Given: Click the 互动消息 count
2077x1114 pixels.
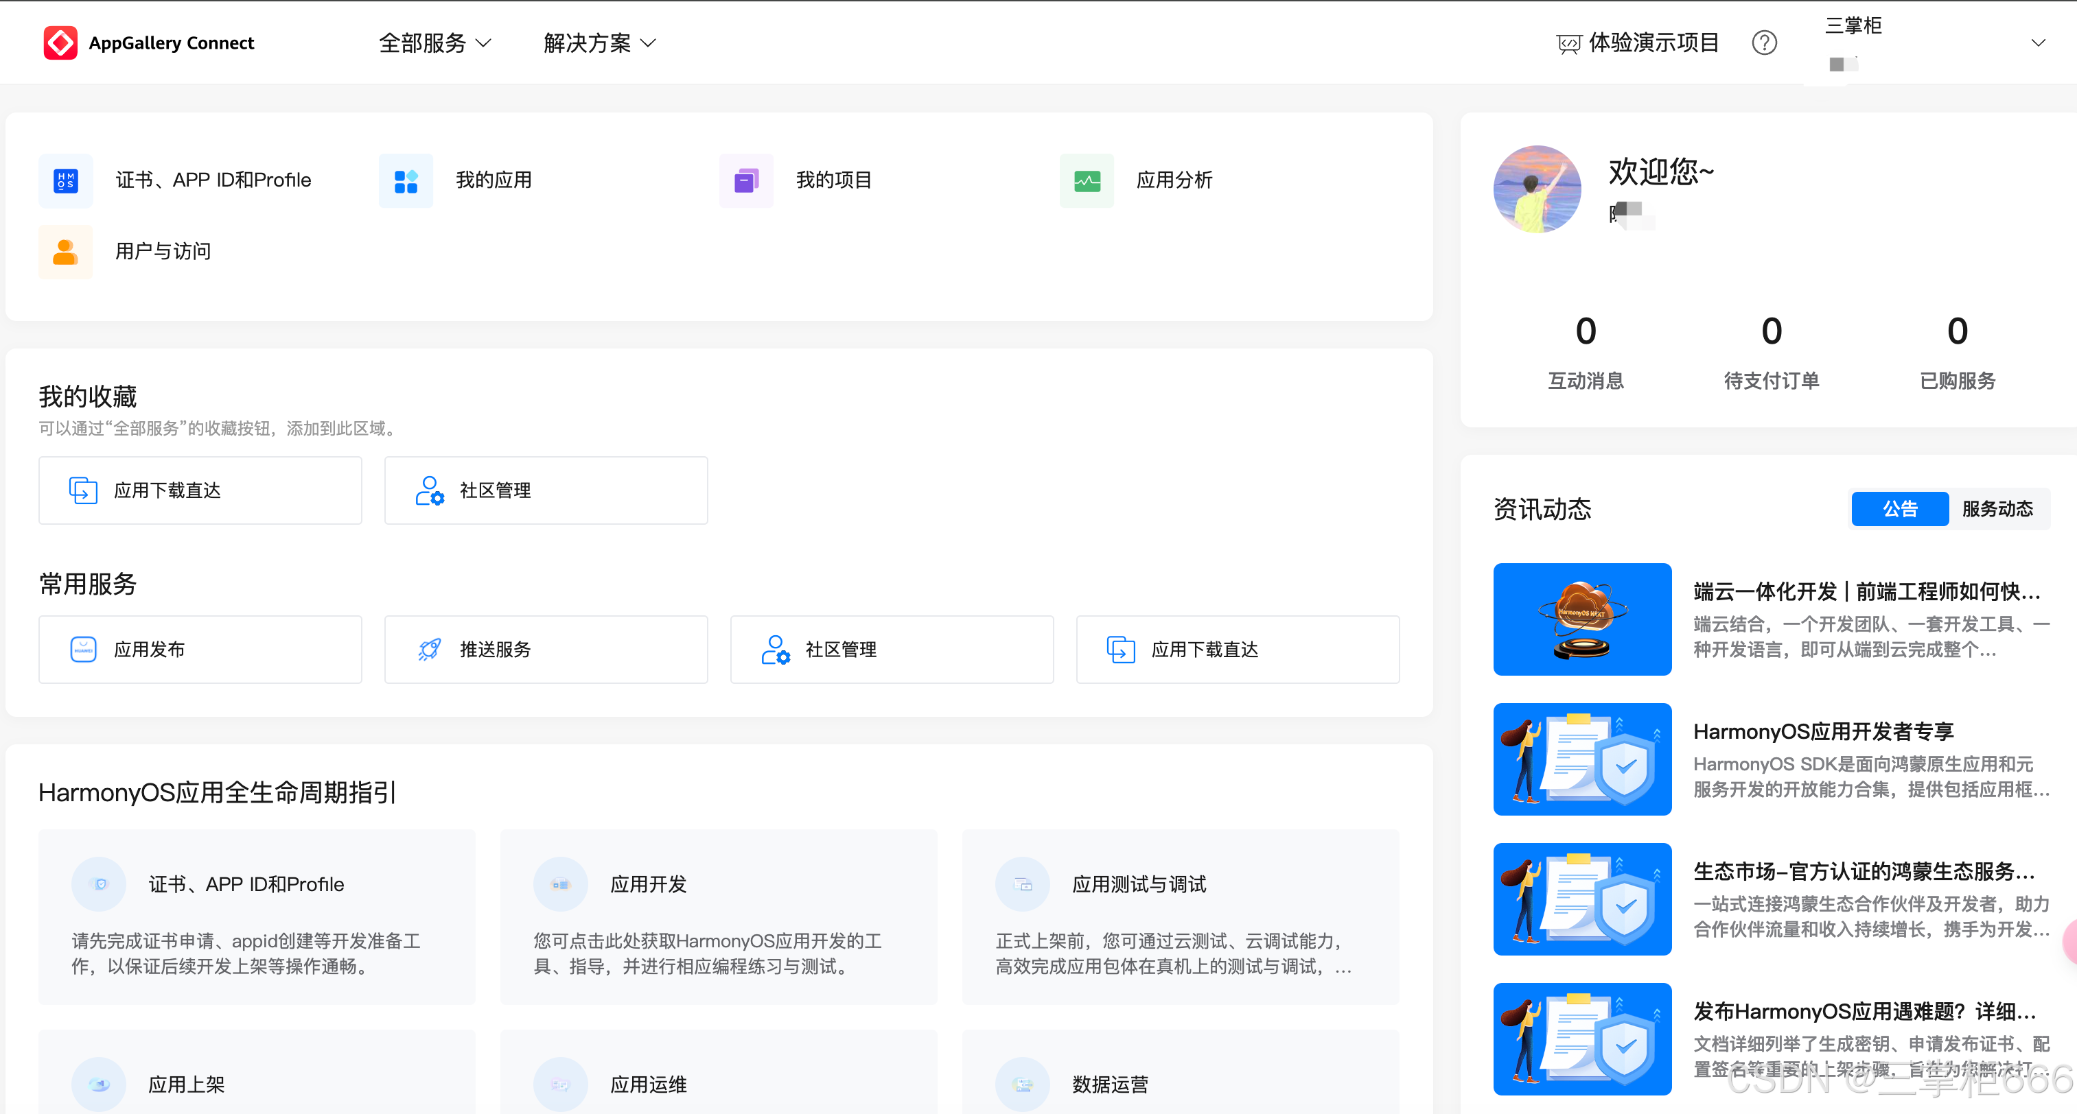Looking at the screenshot, I should pyautogui.click(x=1586, y=331).
